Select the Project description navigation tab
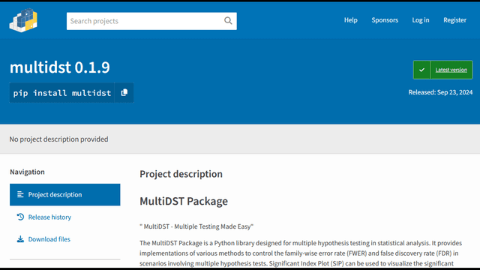The height and width of the screenshot is (270, 480). tap(65, 195)
